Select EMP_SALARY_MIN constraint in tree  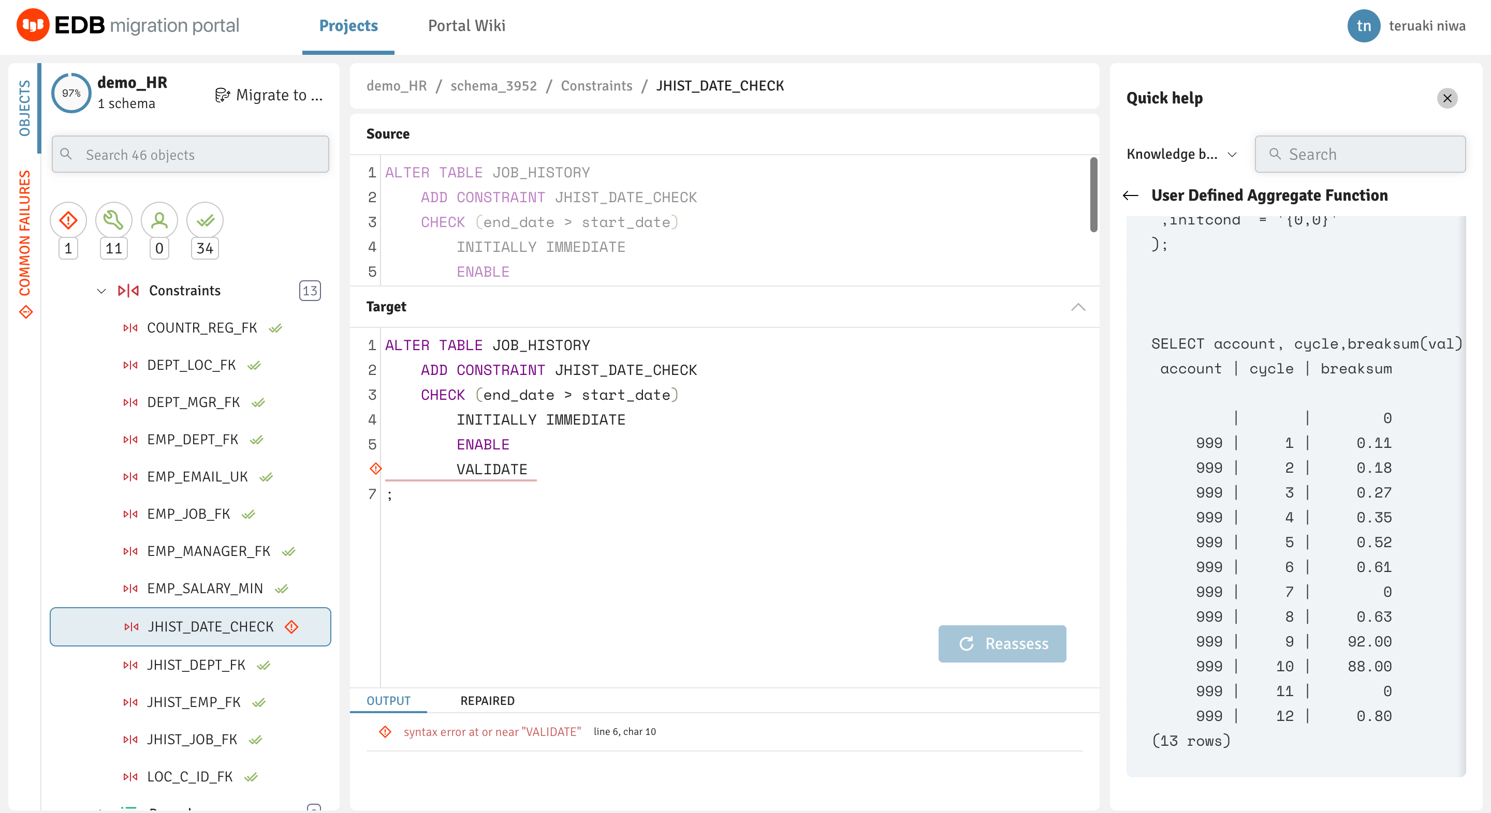coord(205,589)
